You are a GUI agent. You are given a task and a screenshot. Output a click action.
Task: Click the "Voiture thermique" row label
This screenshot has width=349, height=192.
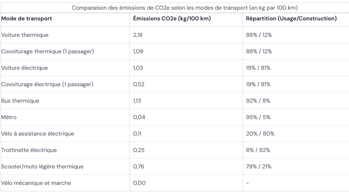tap(25, 35)
